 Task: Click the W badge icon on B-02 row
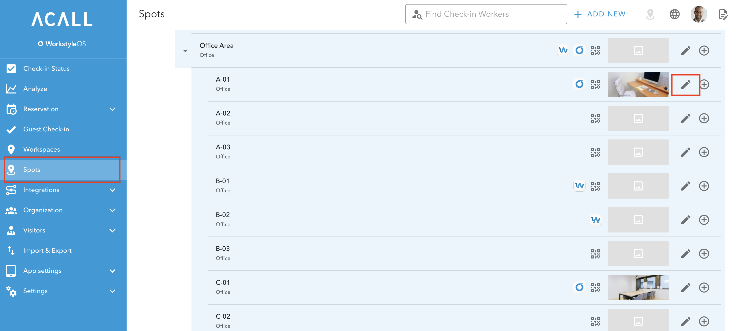(595, 220)
